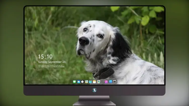Open the yellow Notes app in the dock
This screenshot has height=106, width=189.
coord(94,82)
